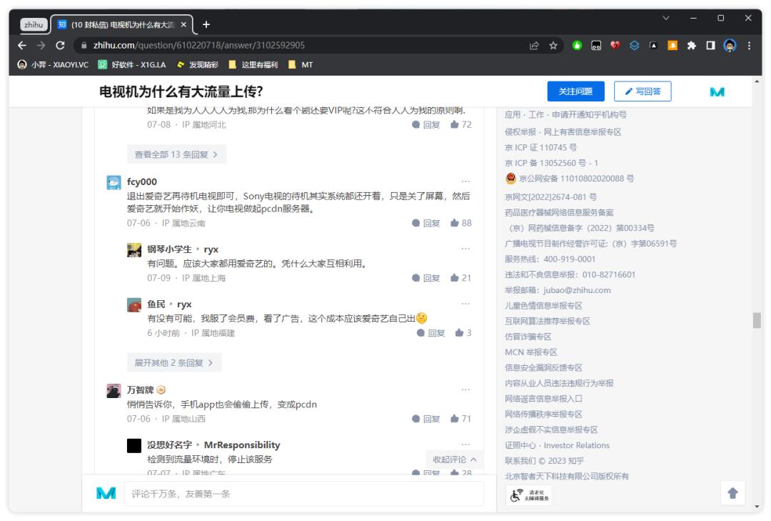Upvote fcy000's comment about Sony TV
The width and height of the screenshot is (771, 521).
click(x=453, y=222)
